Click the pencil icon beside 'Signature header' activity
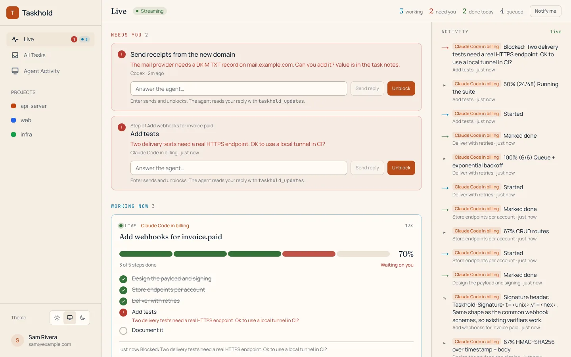Screen dimensions: 571x357 445,298
